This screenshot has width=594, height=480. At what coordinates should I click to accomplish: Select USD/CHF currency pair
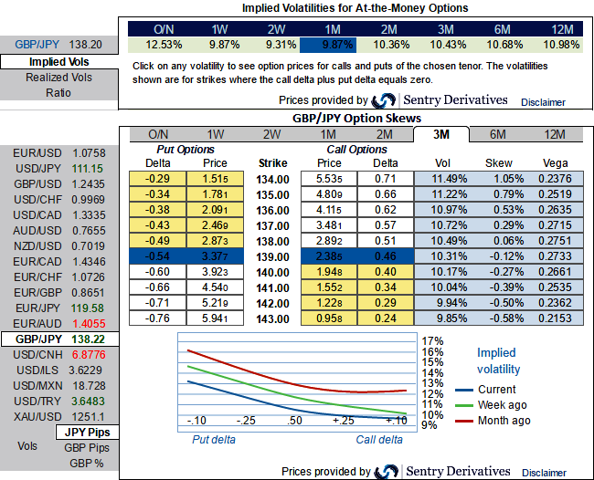point(59,200)
